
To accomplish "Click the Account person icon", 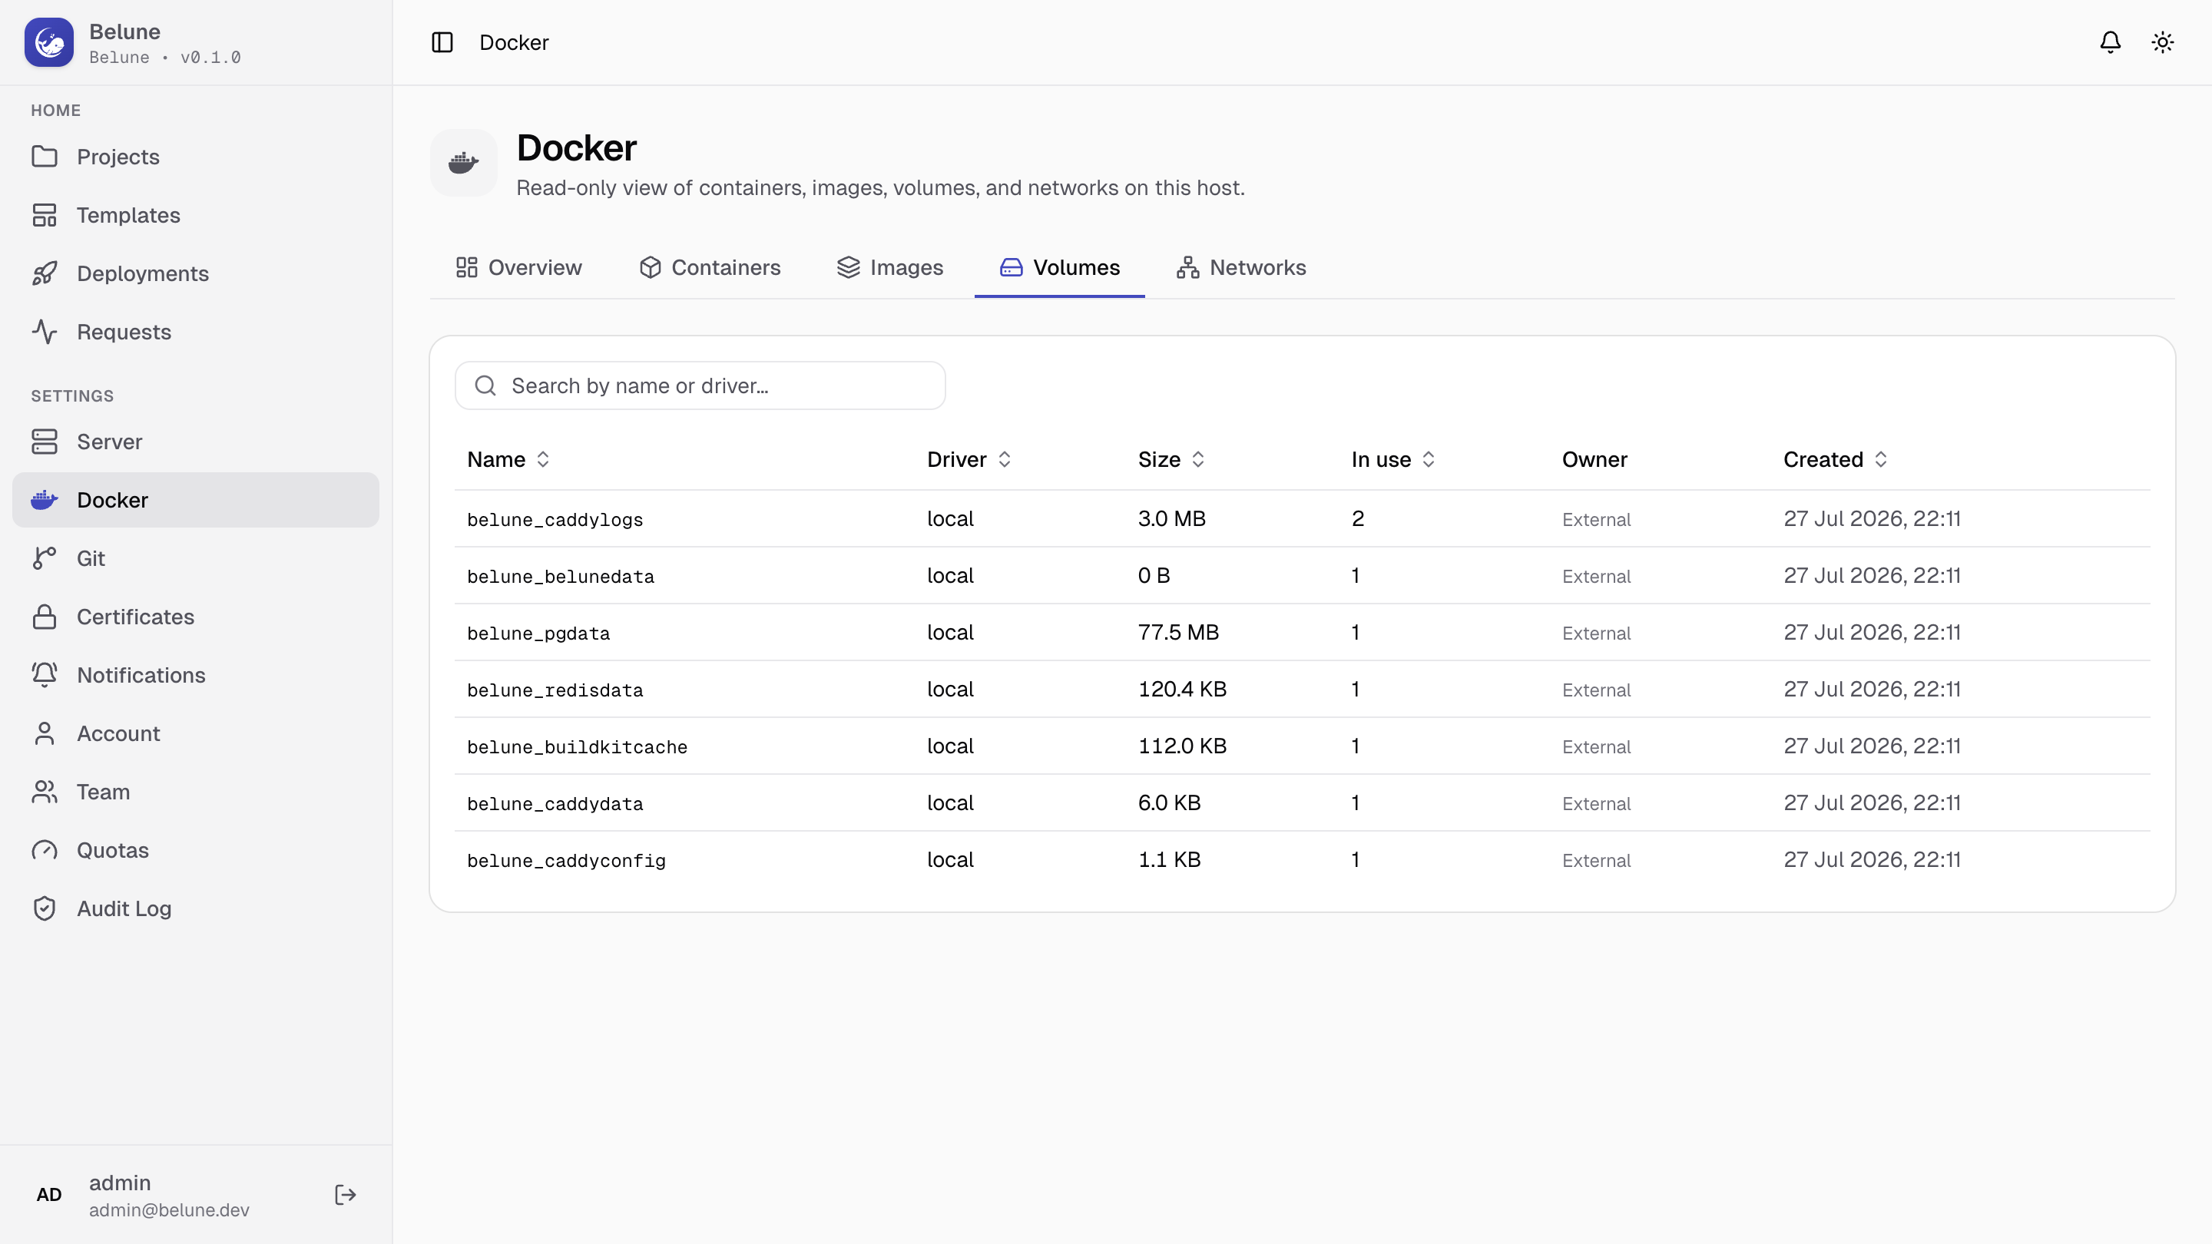I will 45,733.
